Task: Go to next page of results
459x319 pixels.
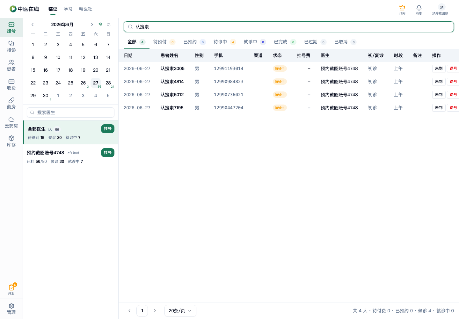Action: coord(155,311)
